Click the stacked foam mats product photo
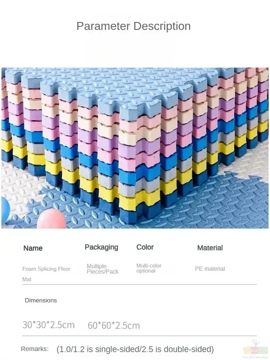This screenshot has width=270, height=360. point(135,148)
